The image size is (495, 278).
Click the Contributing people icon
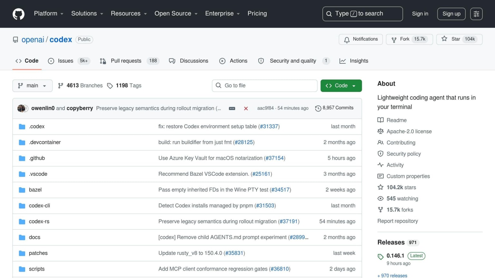click(x=381, y=143)
